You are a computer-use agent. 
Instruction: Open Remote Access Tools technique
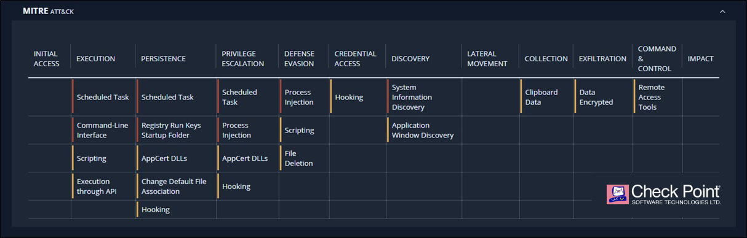click(x=652, y=97)
